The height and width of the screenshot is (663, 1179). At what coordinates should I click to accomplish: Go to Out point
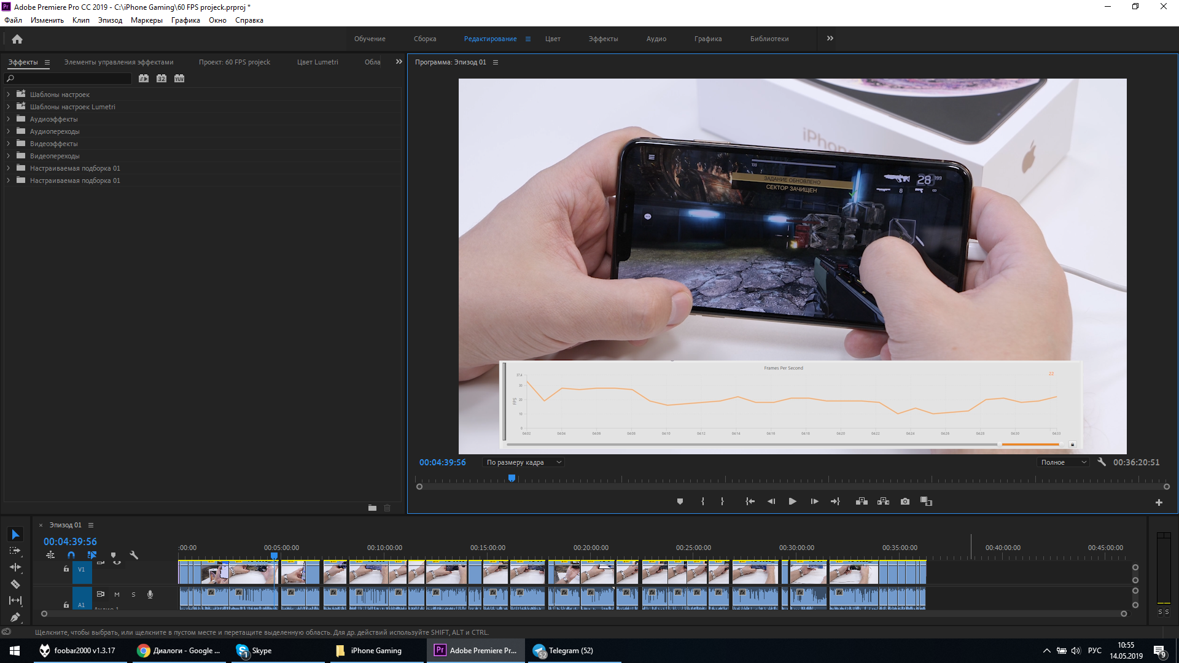[835, 502]
